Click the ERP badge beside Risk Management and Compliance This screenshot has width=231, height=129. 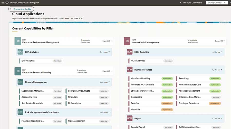click(20, 112)
